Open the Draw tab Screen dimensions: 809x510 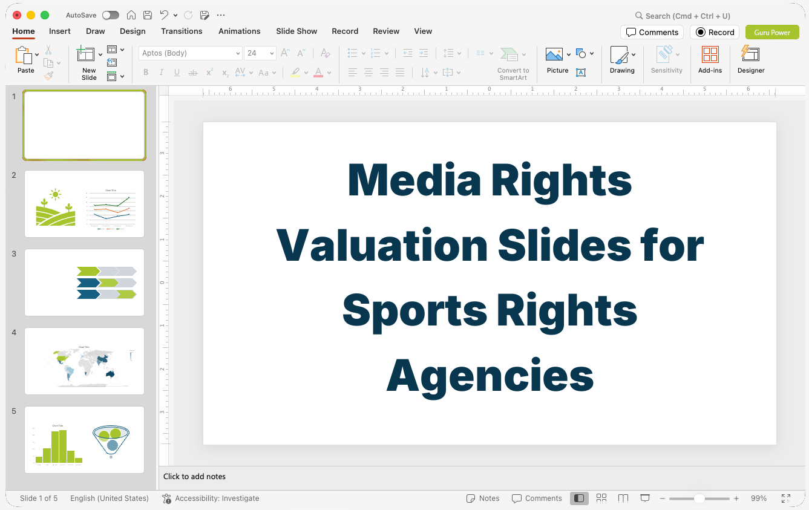(x=96, y=31)
